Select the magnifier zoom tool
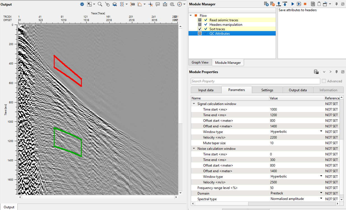 click(x=100, y=4)
